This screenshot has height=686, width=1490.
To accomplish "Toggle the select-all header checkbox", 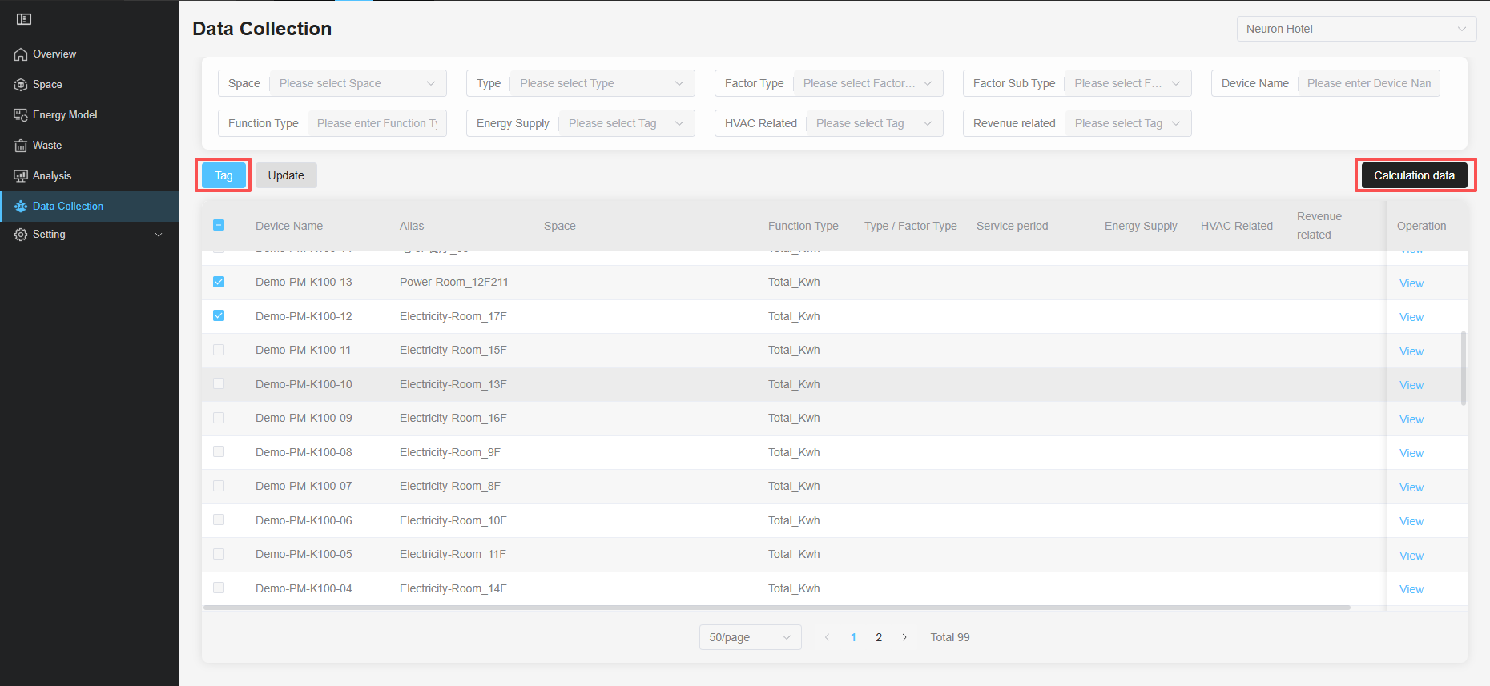I will 219,225.
